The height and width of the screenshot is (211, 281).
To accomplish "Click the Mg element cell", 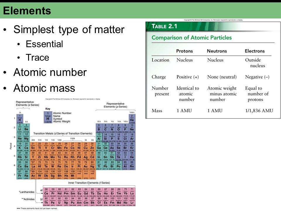I will point(26,137).
